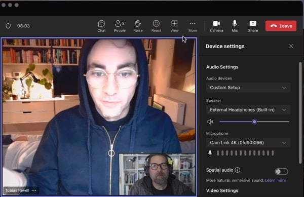The image size is (304, 197).
Task: Leave the meeting
Action: [x=281, y=26]
